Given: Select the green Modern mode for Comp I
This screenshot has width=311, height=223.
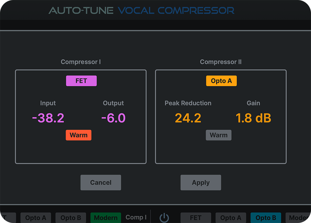Looking at the screenshot, I should pos(106,218).
